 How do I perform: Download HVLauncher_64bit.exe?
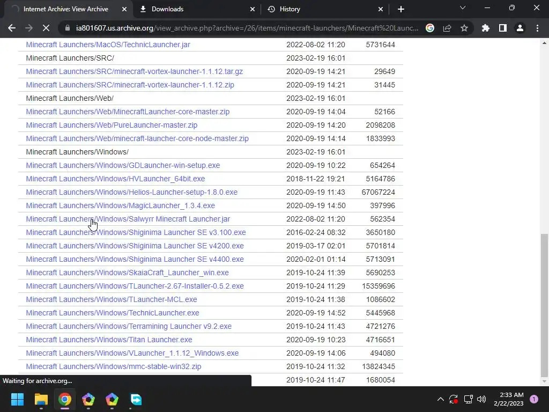[116, 179]
